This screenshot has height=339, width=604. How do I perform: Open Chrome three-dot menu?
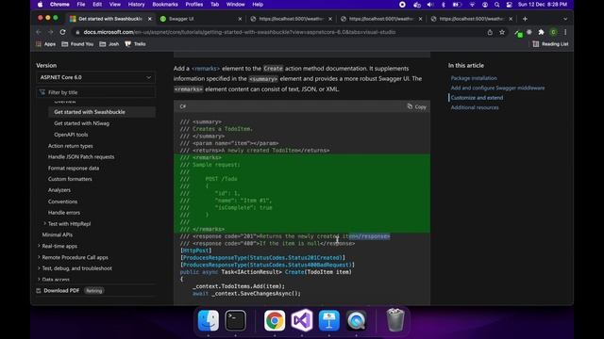[565, 32]
